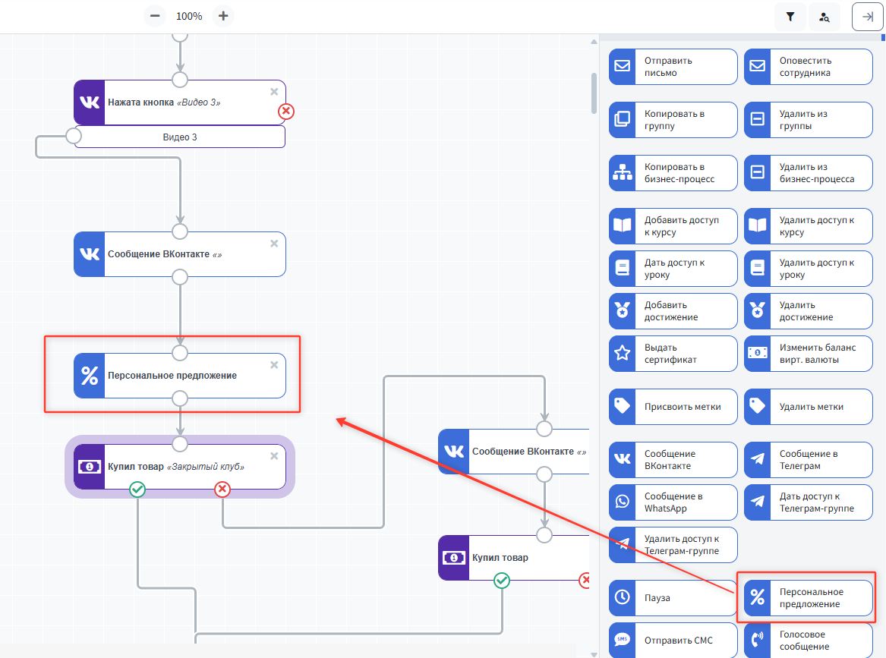Click green checkmark output of Закрытый клуб
Screen dimensions: 886x658
(x=137, y=490)
